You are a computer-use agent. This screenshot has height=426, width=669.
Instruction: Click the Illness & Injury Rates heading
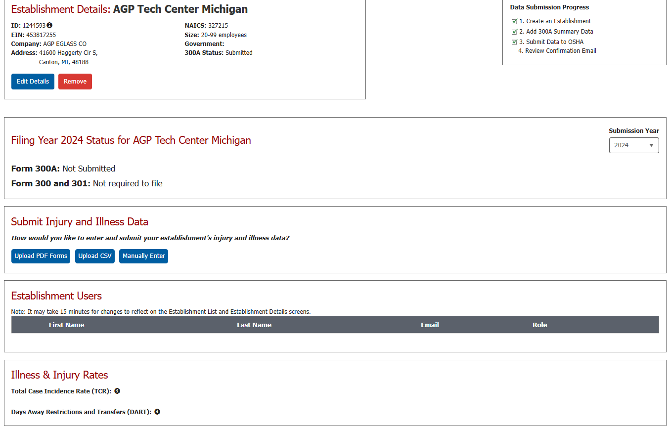pos(59,375)
